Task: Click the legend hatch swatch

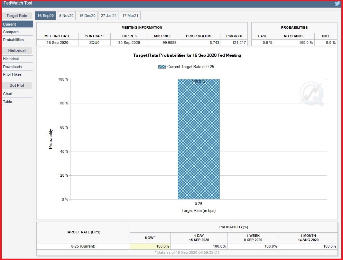Action: tap(162, 67)
